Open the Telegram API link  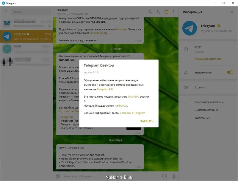coord(105,89)
